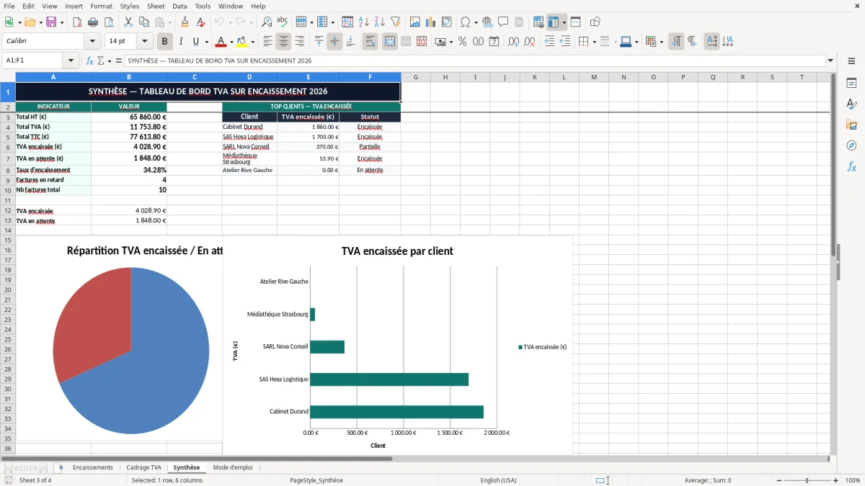865x486 pixels.
Task: Toggle Wrap Text button
Action: click(x=371, y=42)
